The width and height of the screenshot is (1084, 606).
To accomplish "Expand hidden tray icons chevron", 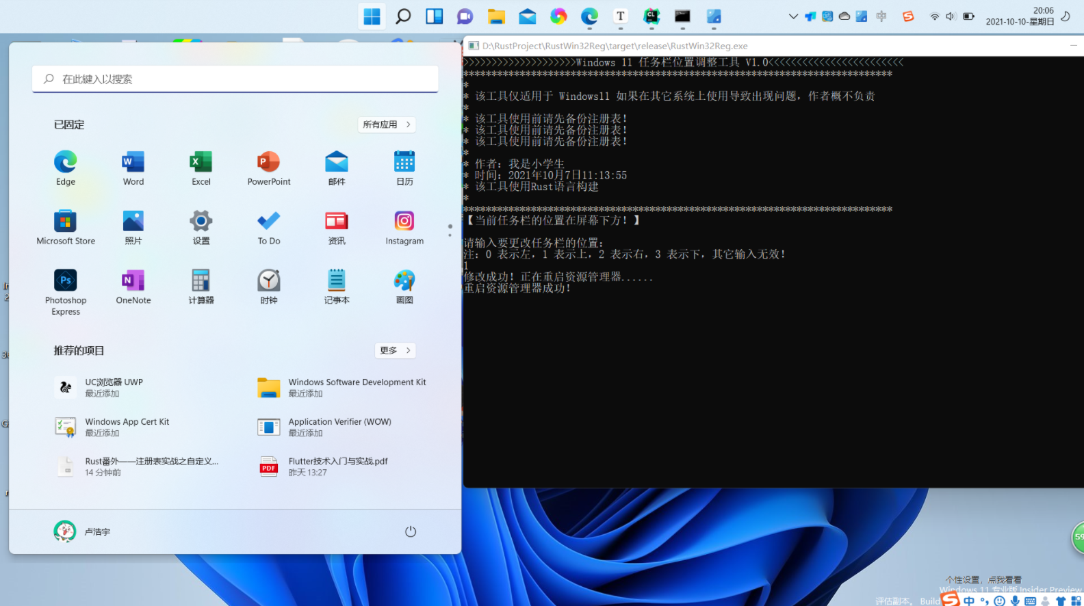I will click(793, 16).
